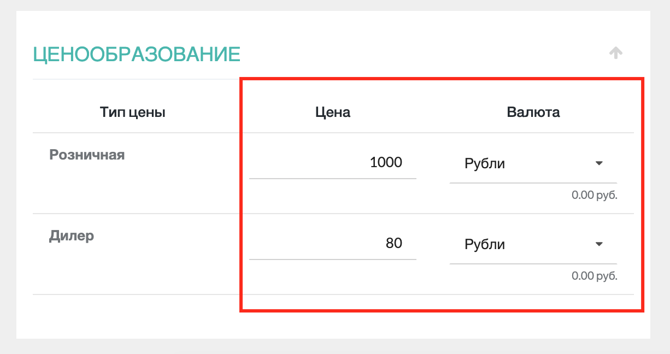Click the Цена column header
Viewport: 670px width, 354px height.
point(333,113)
